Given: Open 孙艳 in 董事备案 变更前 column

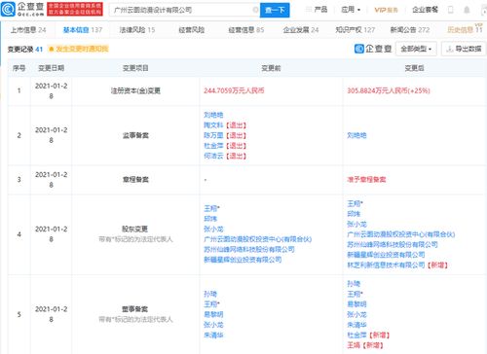Looking at the screenshot, I should (x=210, y=294).
